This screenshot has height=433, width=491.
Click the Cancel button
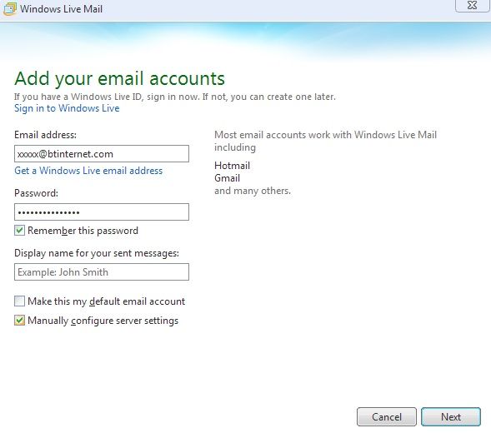387,416
